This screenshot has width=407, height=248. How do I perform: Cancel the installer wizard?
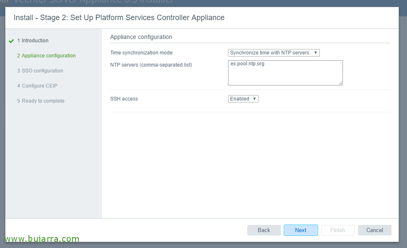coord(374,230)
